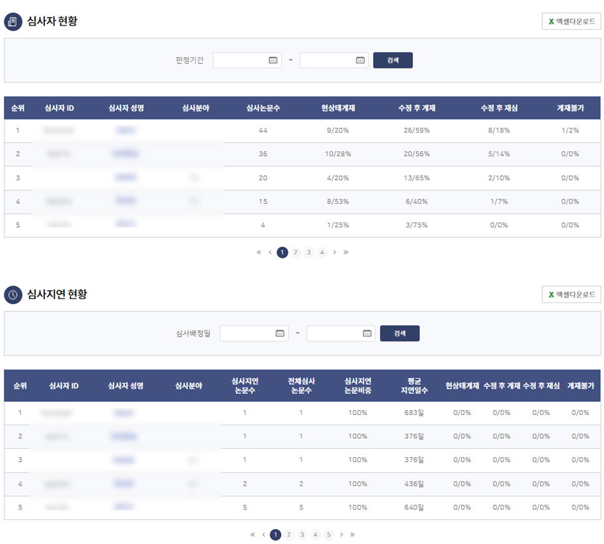Go to page 2 of 심사자 현황 table

pyautogui.click(x=296, y=252)
